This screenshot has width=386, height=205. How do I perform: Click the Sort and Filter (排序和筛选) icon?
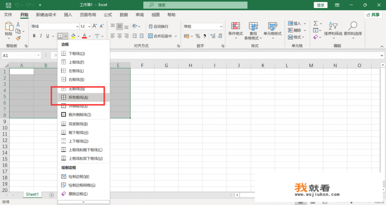(x=333, y=29)
